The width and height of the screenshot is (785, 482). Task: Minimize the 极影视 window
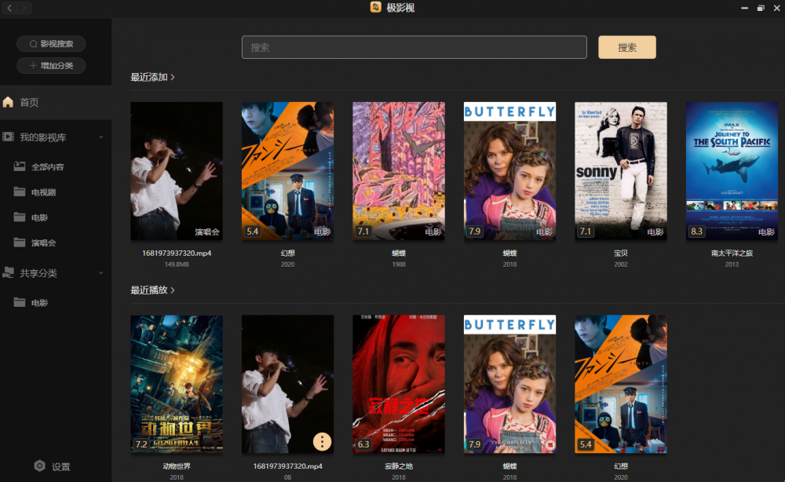coord(744,8)
